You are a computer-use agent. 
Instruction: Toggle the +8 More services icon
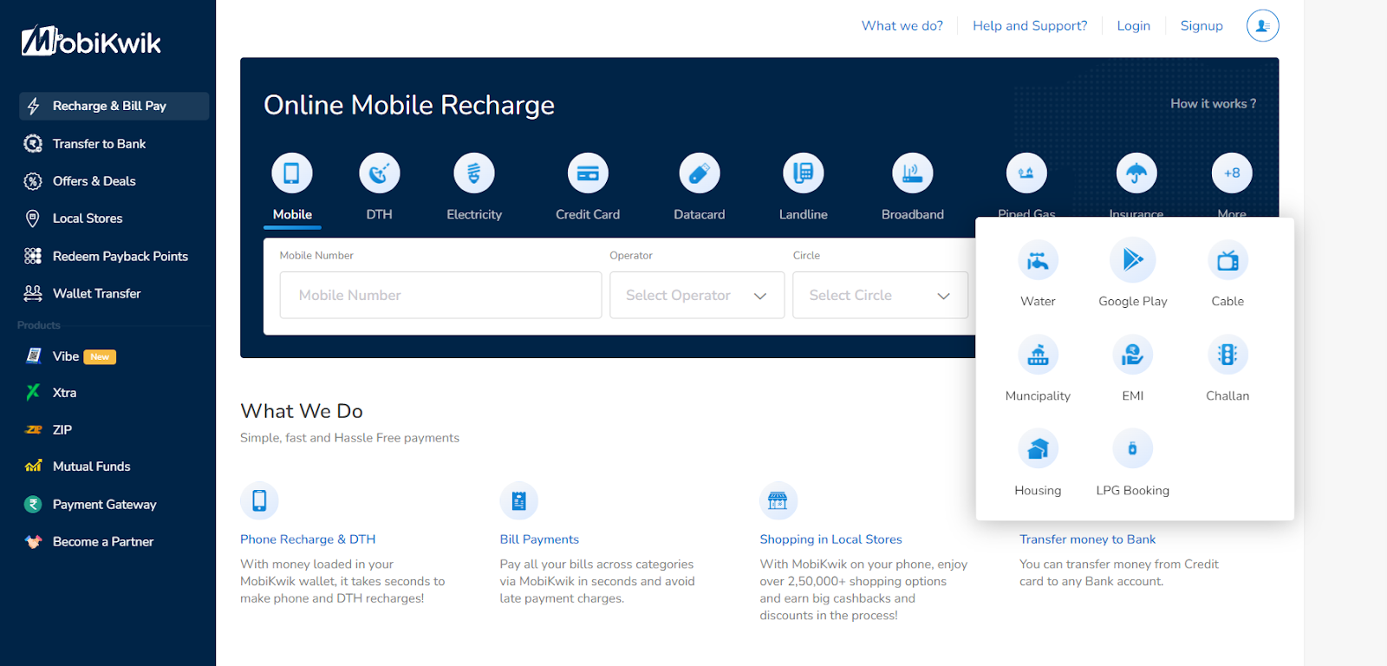(x=1232, y=173)
